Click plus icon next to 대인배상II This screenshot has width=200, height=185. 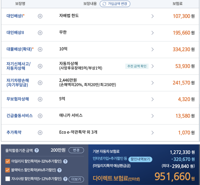tap(40, 33)
